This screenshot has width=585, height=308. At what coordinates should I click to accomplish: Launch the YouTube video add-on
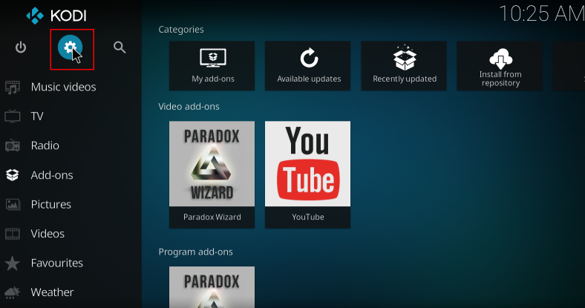(x=308, y=174)
